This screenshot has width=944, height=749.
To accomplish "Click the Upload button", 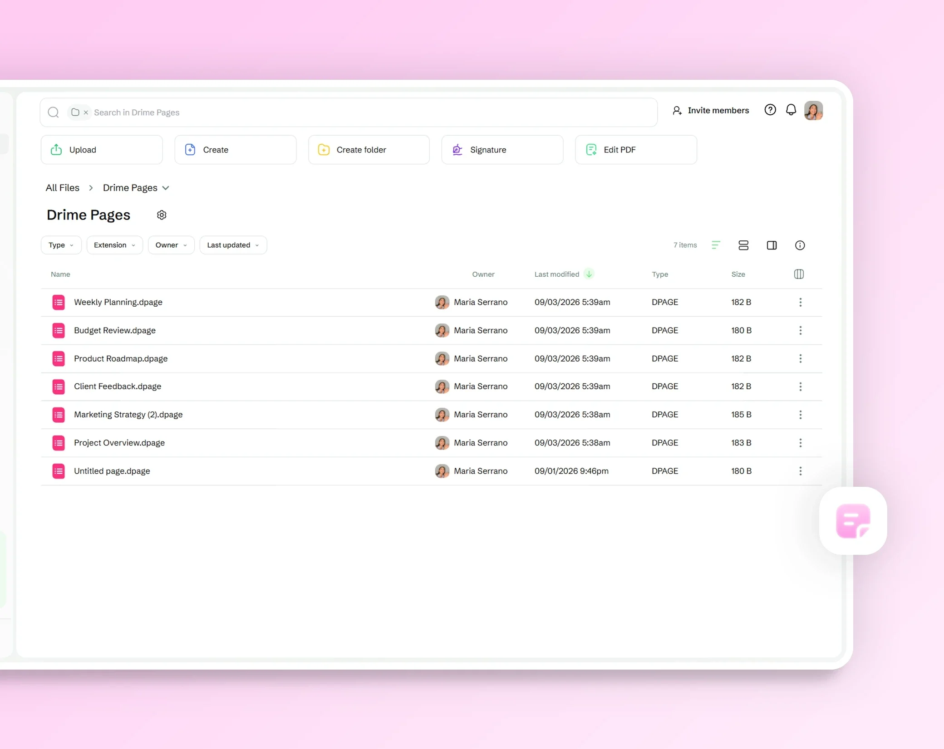I will tap(102, 150).
